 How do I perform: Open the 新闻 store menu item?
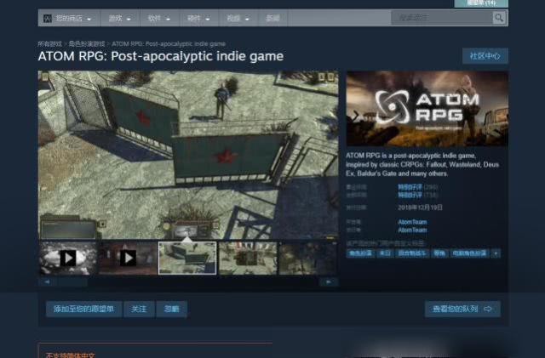(272, 18)
